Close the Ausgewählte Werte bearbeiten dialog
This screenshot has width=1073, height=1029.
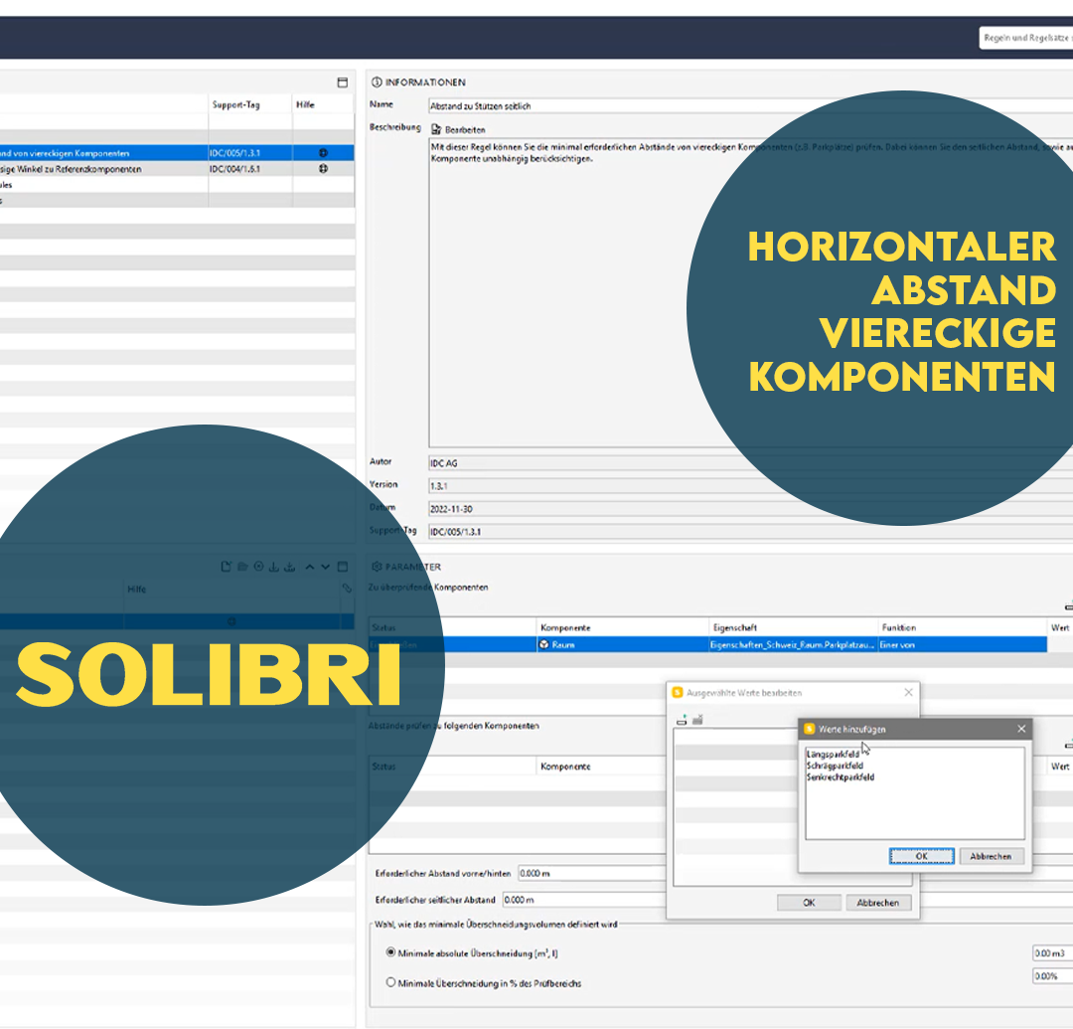click(x=908, y=692)
